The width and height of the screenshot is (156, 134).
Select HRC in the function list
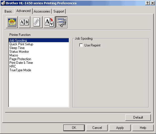click(x=39, y=66)
